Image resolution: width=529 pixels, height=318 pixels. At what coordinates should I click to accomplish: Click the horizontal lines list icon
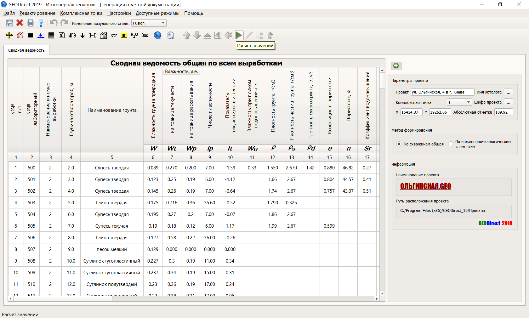click(51, 35)
